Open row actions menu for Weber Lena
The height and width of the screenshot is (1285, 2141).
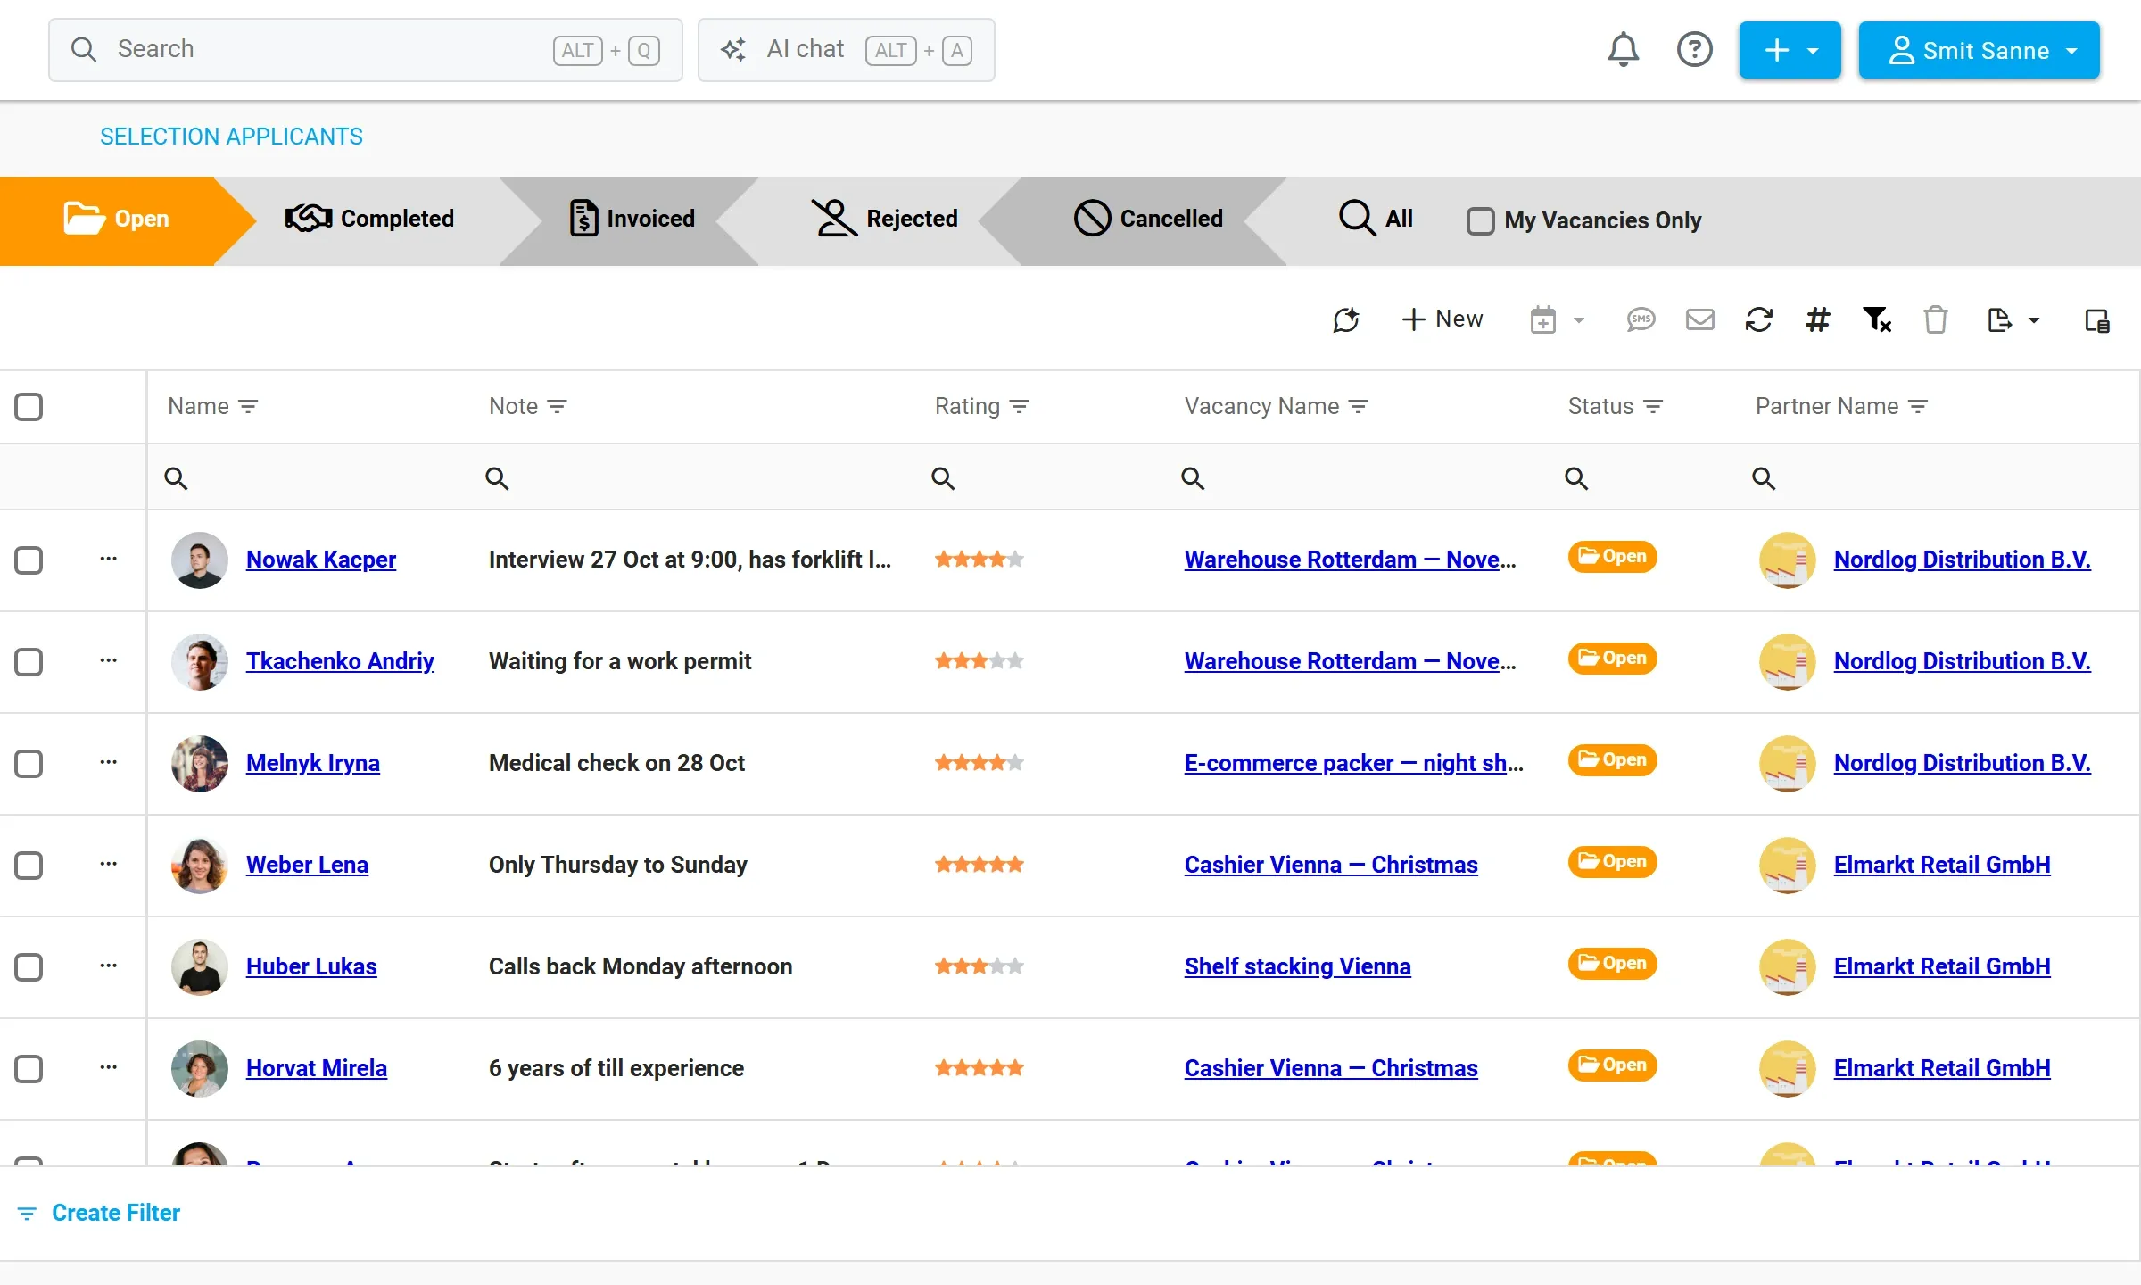click(108, 865)
